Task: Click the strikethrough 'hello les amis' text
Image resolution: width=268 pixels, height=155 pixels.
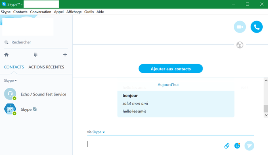Action: pos(134,112)
